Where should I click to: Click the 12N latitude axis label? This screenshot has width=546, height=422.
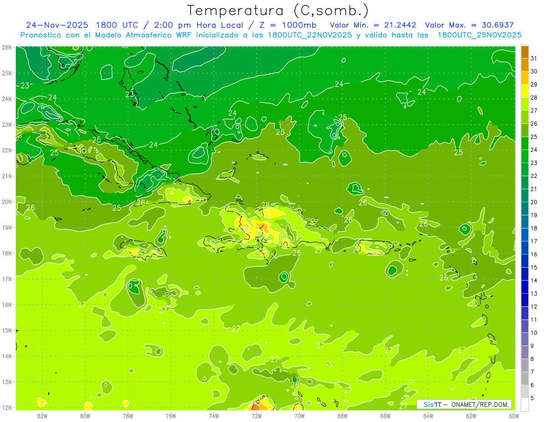click(x=7, y=407)
